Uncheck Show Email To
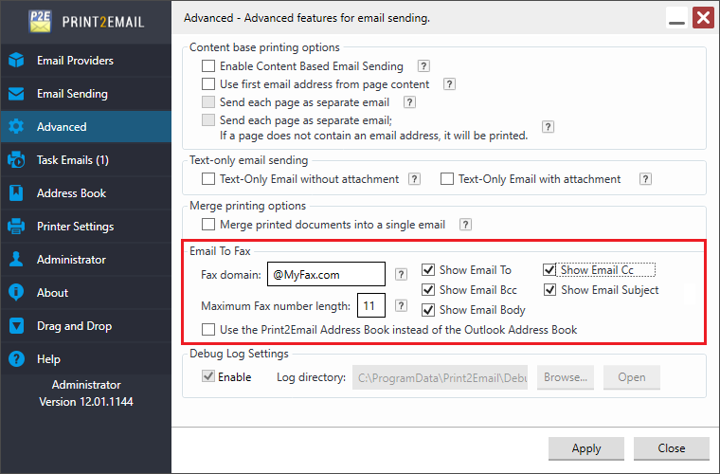This screenshot has width=720, height=474. [428, 269]
